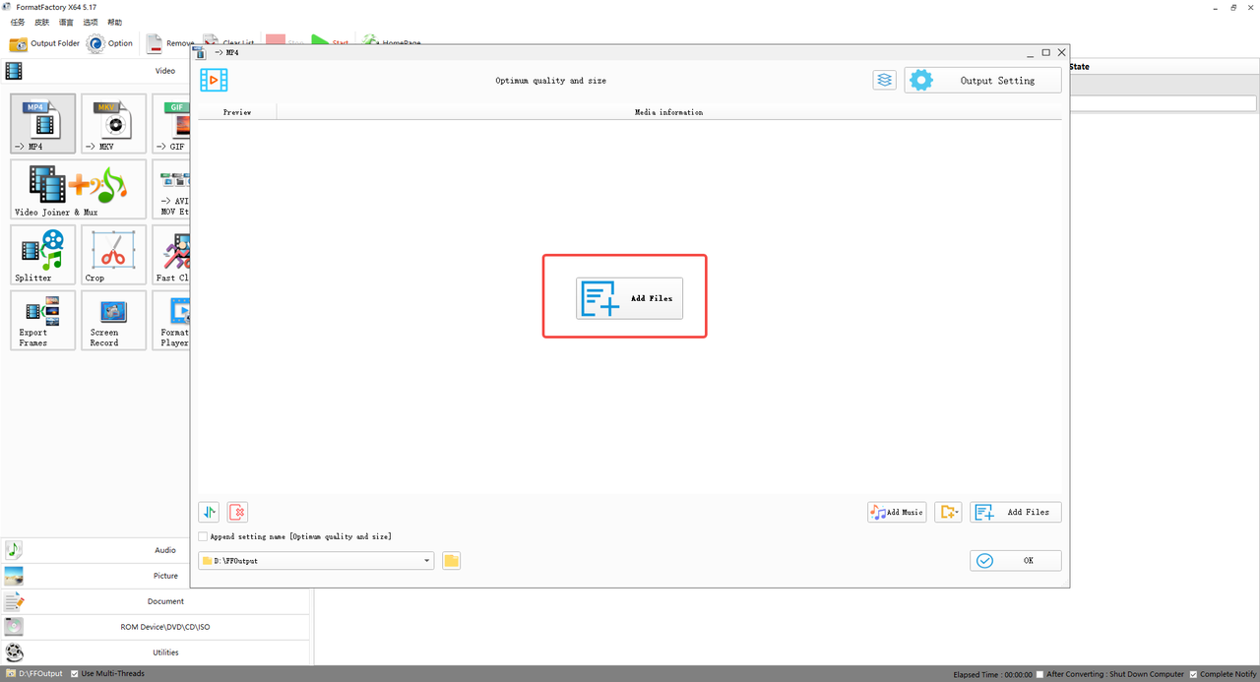The image size is (1260, 682).
Task: Click the video play icon at dialog top-left
Action: [x=214, y=80]
